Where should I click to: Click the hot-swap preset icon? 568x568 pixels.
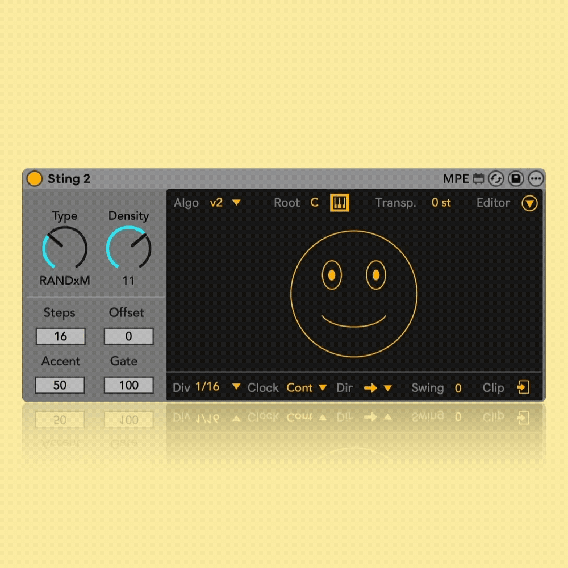(x=496, y=179)
